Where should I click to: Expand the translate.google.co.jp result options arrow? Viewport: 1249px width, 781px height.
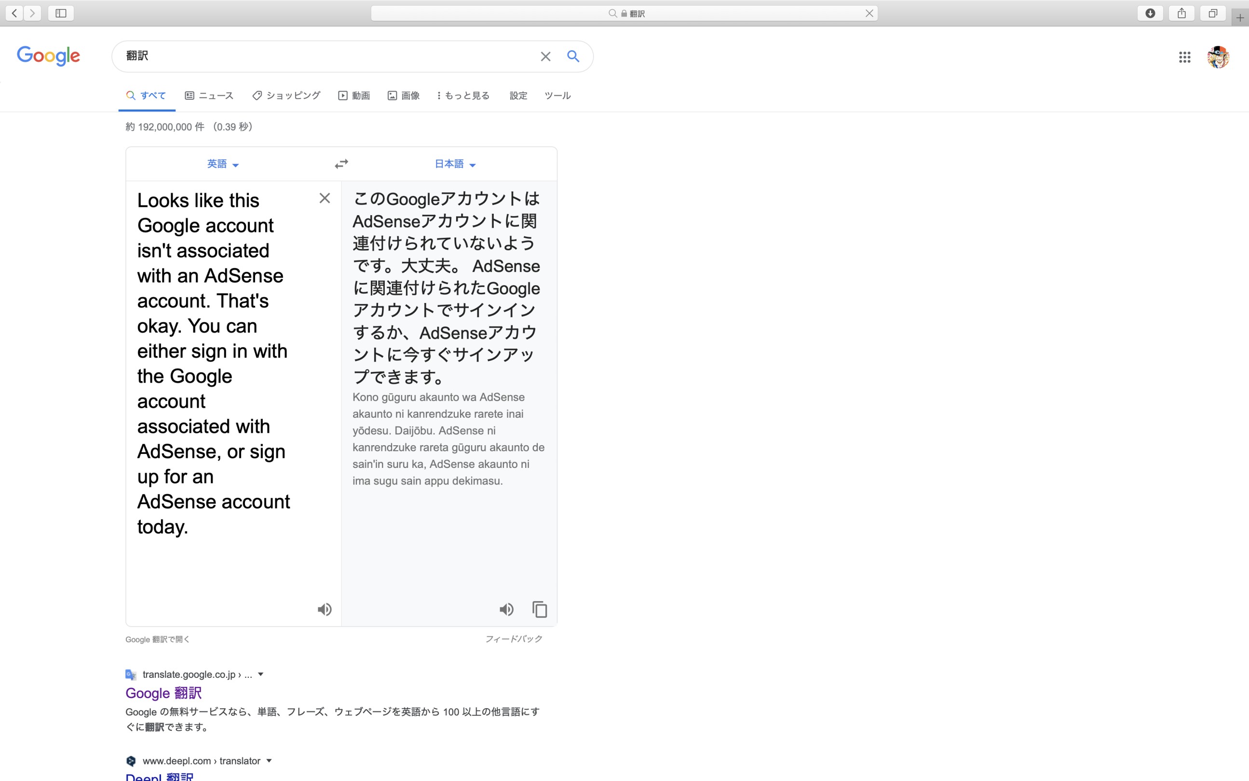(261, 674)
